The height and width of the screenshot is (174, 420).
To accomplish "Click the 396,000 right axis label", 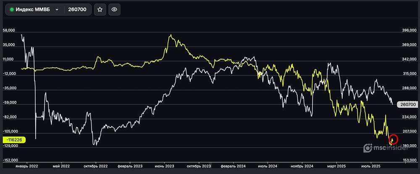I will 409,31.
